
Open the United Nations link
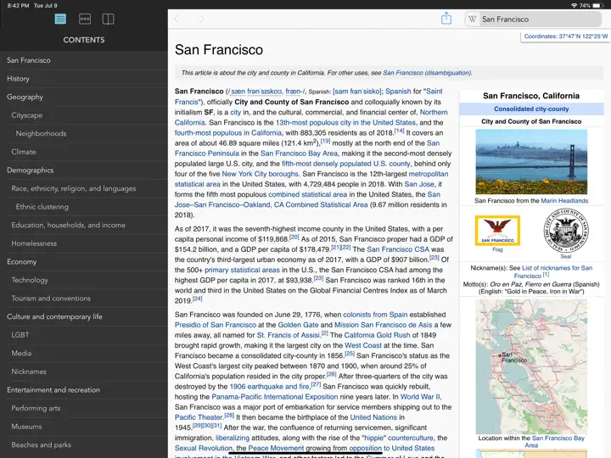pyautogui.click(x=373, y=417)
